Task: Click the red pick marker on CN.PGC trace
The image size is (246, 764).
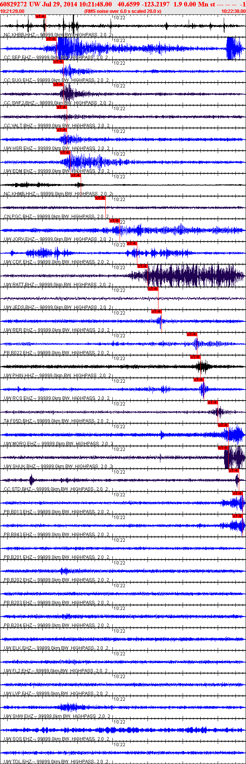Action: click(100, 198)
